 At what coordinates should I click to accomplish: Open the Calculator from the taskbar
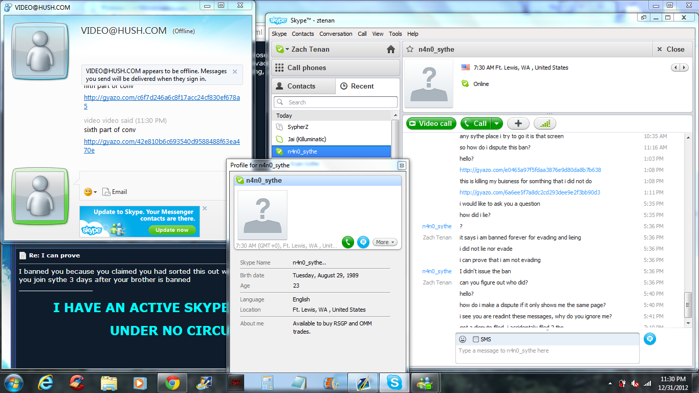267,382
